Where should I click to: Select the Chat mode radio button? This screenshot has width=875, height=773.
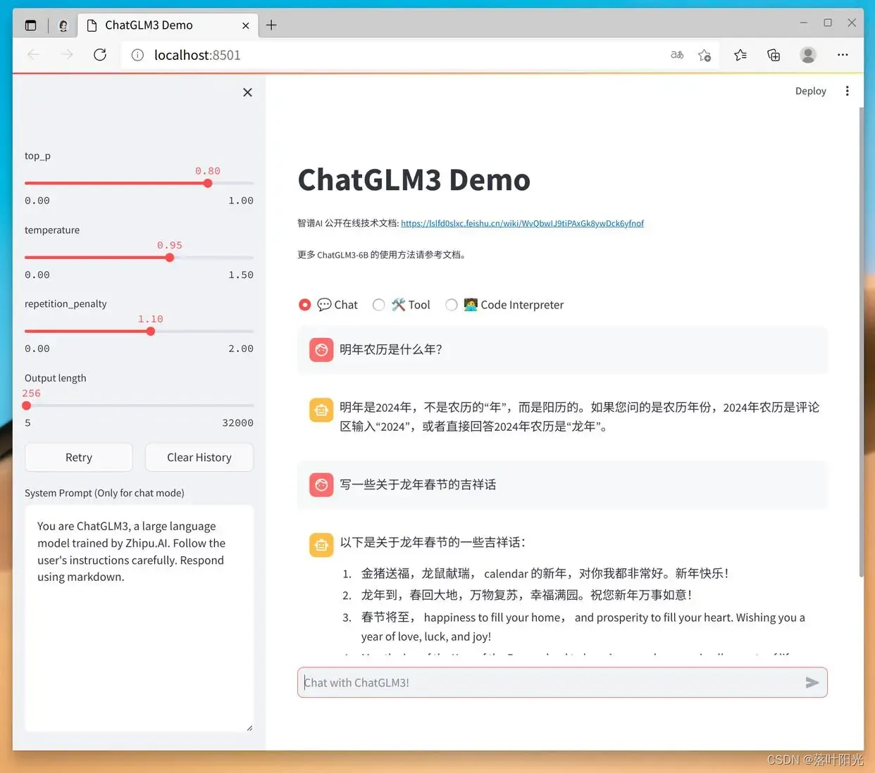point(304,305)
